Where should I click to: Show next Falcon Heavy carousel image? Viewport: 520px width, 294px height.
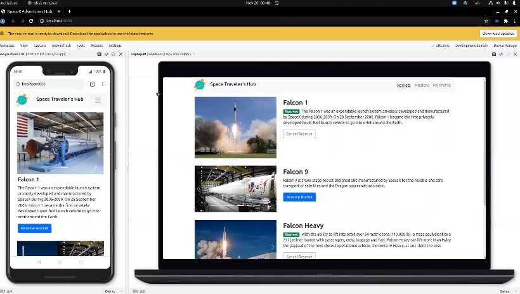point(272,247)
